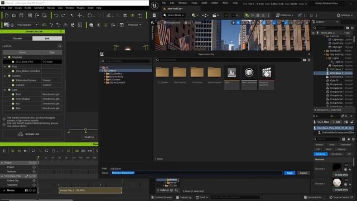Viewport: 357px width, 201px height.
Task: Toggle the Floor Shadow light link bullet
Action: pyautogui.click(x=13, y=99)
